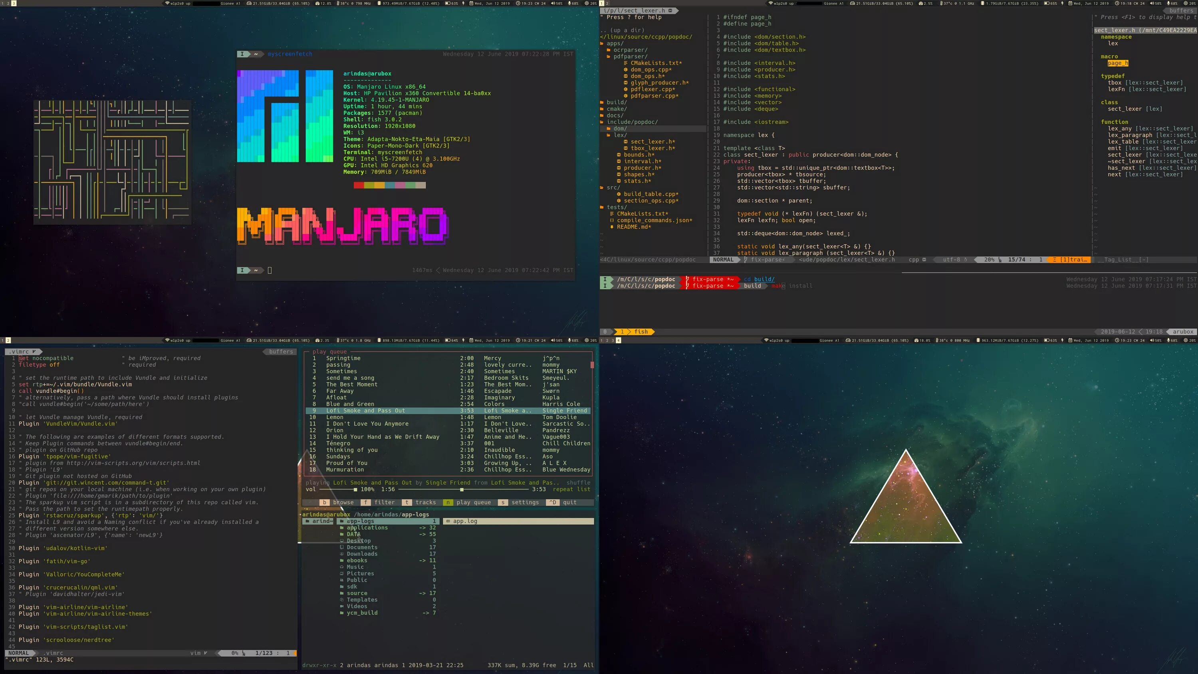Select the "ebooks" row in ranger
The width and height of the screenshot is (1198, 674).
[388, 560]
